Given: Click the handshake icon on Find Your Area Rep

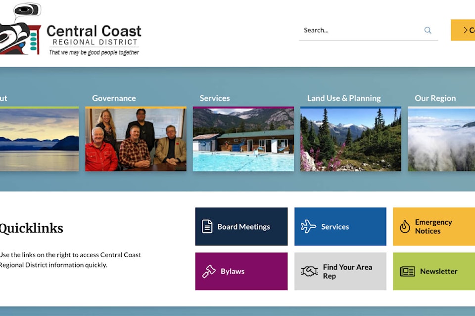Looking at the screenshot, I should [309, 271].
